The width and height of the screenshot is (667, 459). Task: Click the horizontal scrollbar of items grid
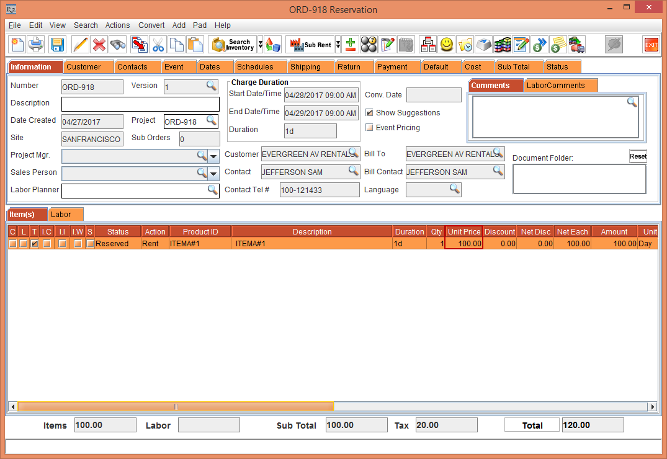pos(176,407)
